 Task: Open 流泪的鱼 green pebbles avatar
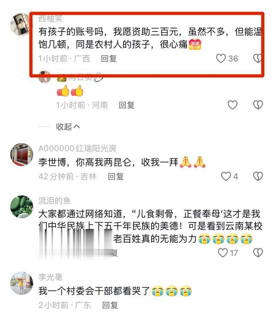pyautogui.click(x=22, y=207)
